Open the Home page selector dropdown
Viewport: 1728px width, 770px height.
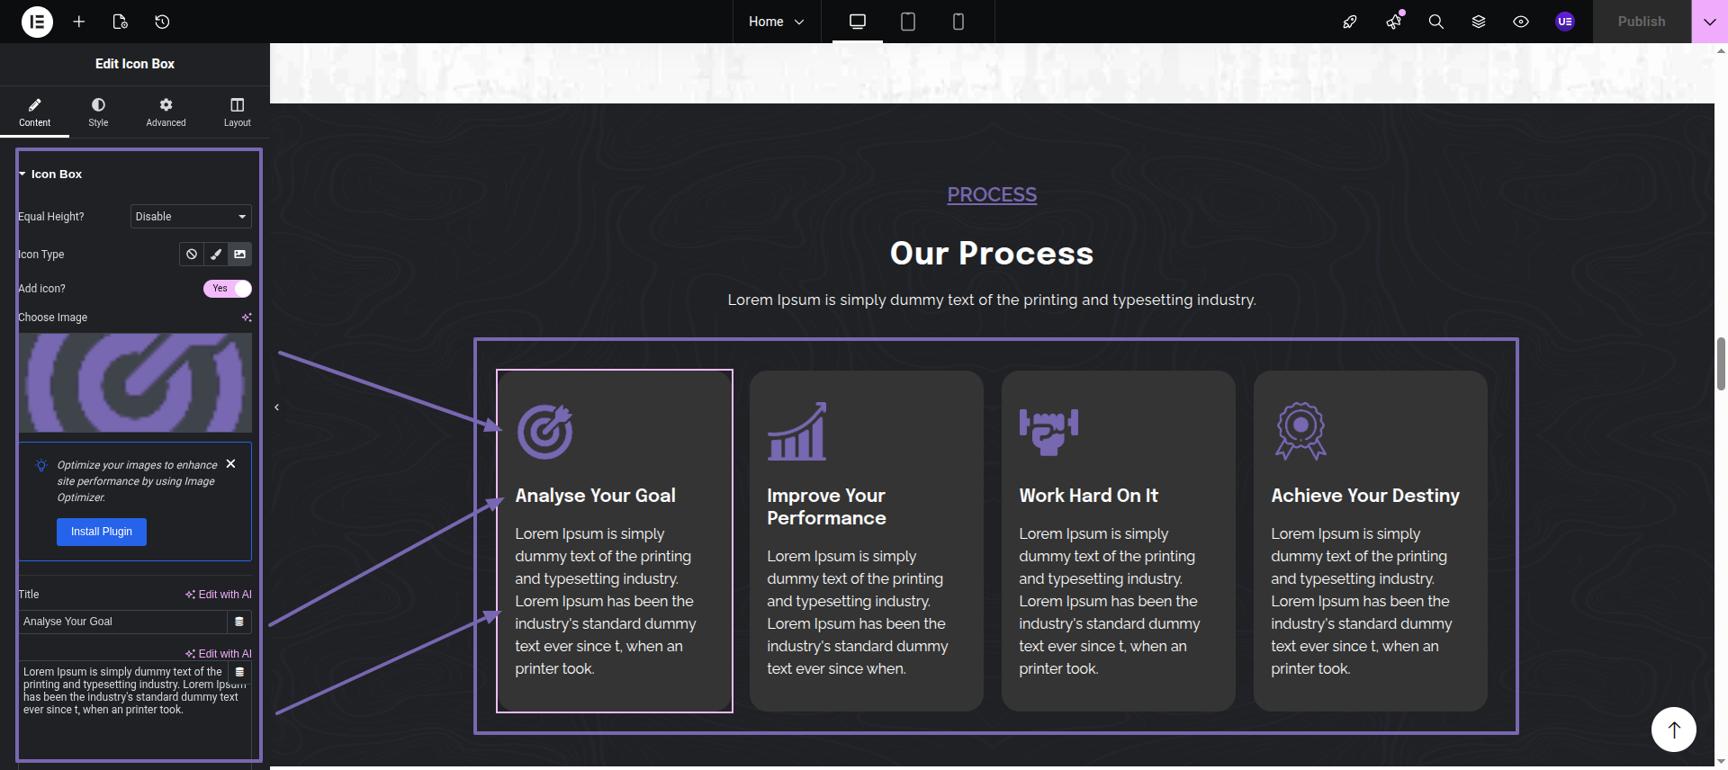pos(776,22)
